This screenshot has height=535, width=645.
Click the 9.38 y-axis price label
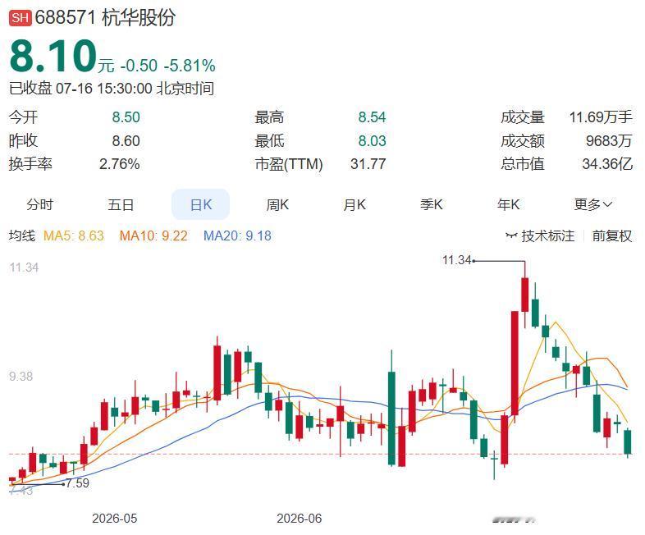click(21, 377)
